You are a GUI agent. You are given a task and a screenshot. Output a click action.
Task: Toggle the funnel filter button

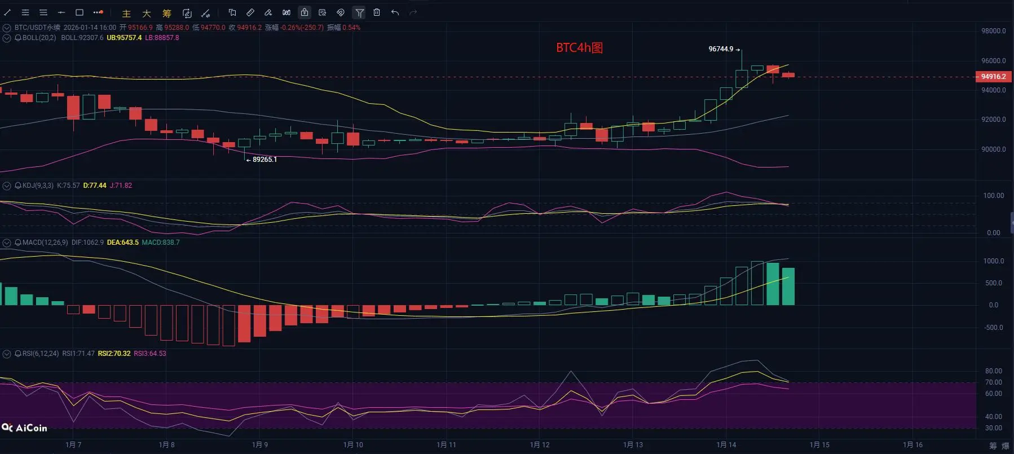(x=359, y=12)
